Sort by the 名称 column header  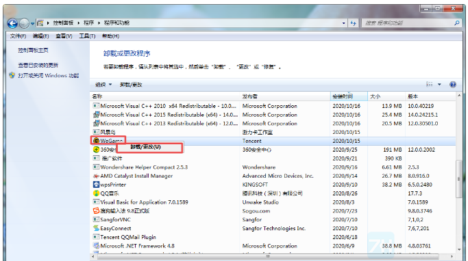pyautogui.click(x=165, y=96)
